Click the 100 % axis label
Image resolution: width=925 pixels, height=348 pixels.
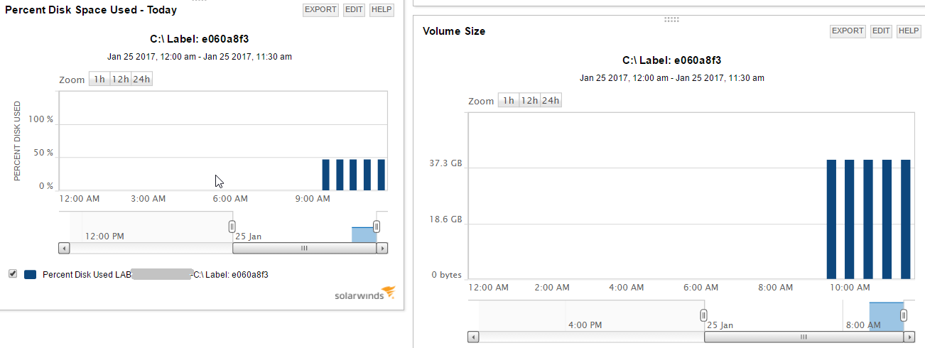41,119
